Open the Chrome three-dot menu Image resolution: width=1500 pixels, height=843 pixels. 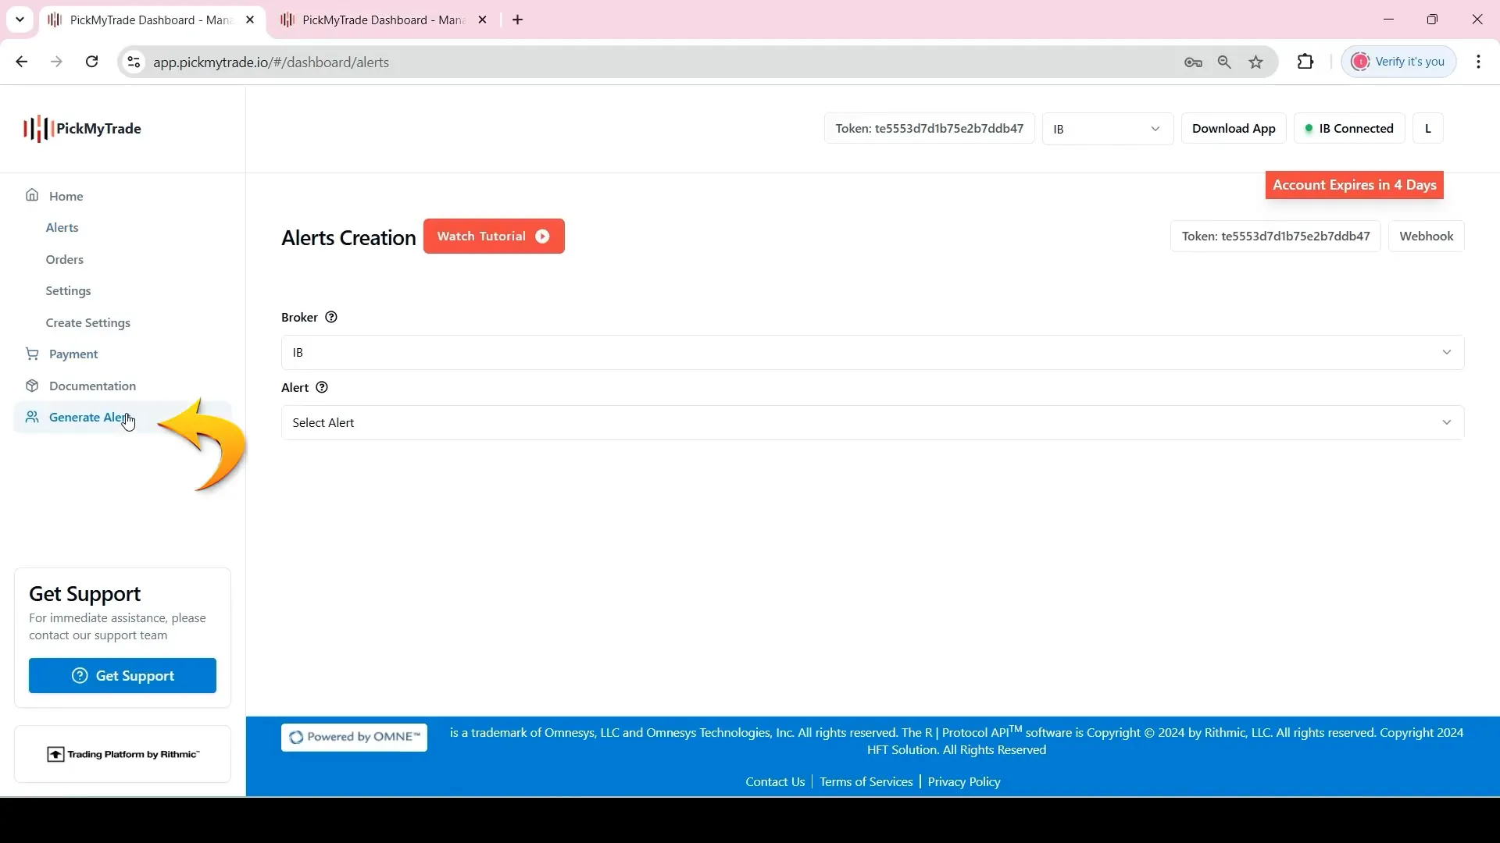click(1479, 62)
